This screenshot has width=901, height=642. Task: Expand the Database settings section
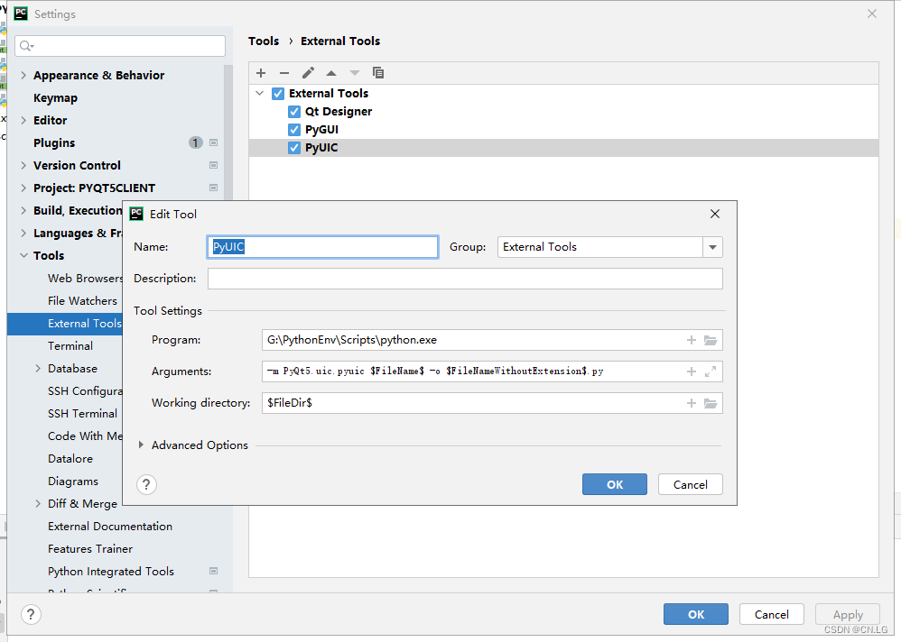[37, 368]
